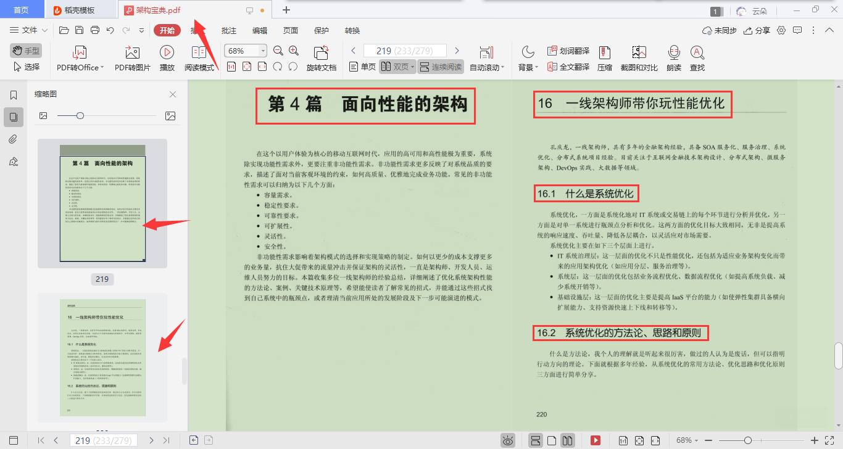
Task: Adjust the status bar zoom slider
Action: pyautogui.click(x=747, y=440)
